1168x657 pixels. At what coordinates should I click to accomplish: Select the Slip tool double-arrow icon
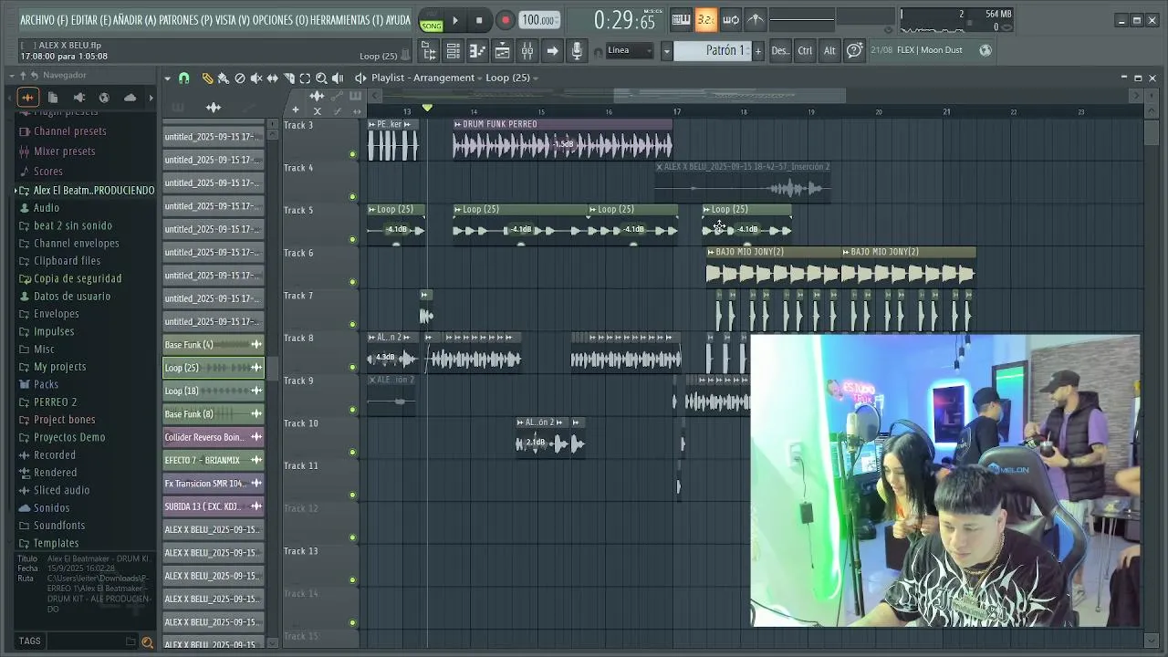coord(273,78)
